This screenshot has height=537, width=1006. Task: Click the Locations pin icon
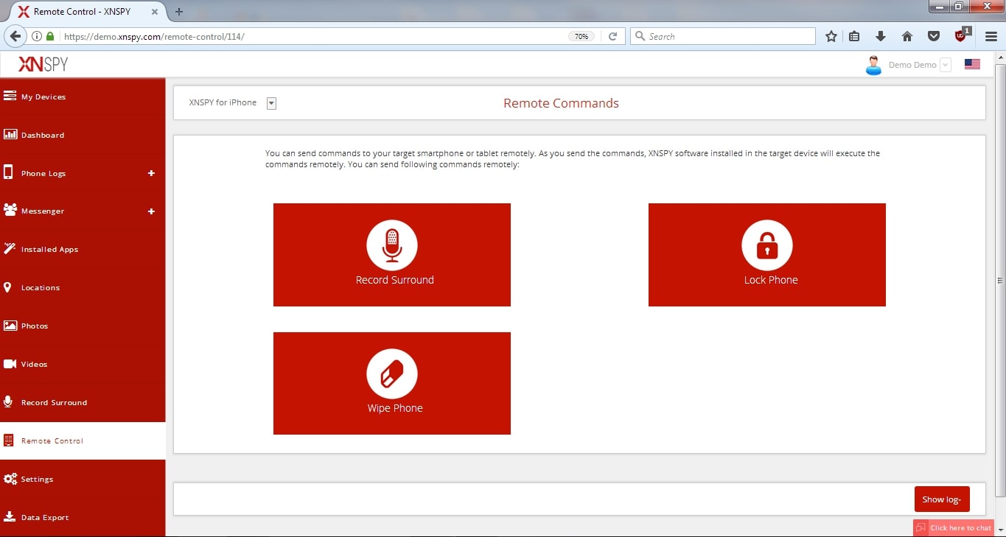(7, 287)
